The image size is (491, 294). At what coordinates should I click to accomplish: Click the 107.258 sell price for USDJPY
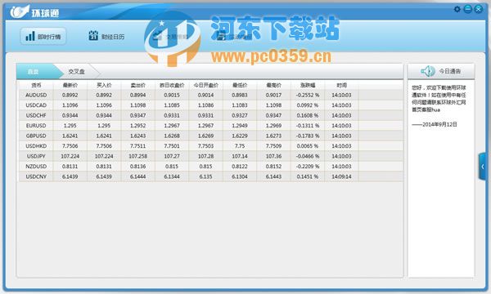click(137, 156)
